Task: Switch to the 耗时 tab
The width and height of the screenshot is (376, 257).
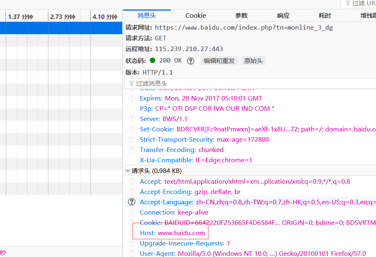Action: (x=325, y=16)
